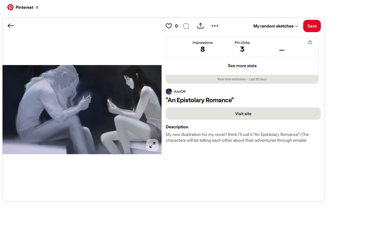Click the Description heading

[177, 127]
